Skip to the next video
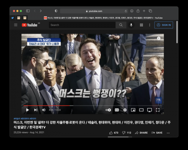The height and width of the screenshot is (150, 188). tap(36, 110)
